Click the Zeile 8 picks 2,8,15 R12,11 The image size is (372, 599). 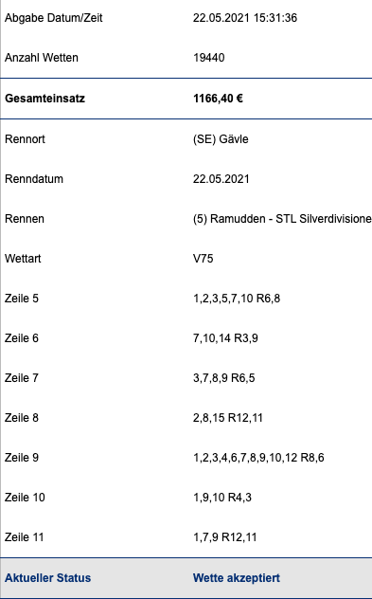tap(228, 418)
